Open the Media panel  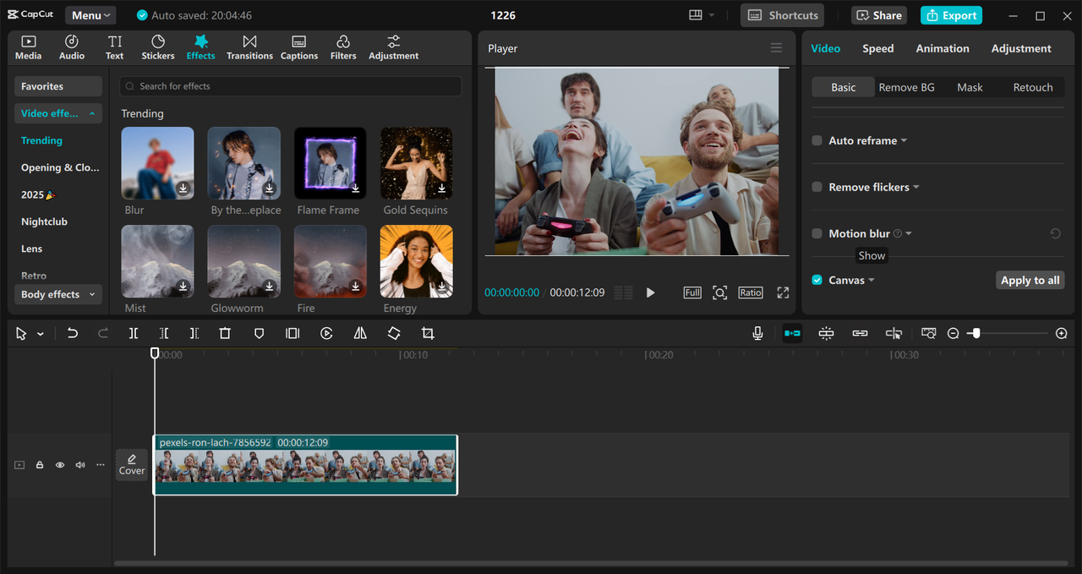coord(28,47)
